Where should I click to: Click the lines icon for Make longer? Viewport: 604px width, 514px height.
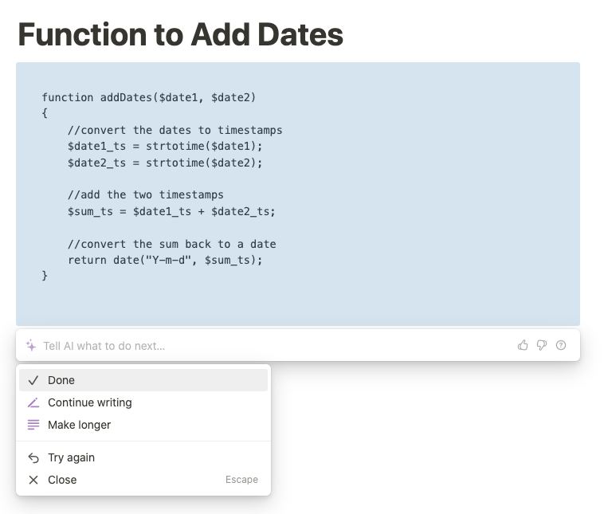point(33,425)
